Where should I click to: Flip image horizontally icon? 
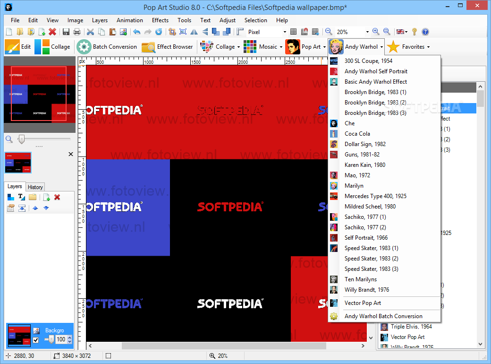coord(194,32)
